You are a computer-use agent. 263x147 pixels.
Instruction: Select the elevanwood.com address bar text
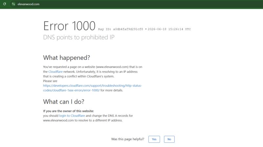28,4
